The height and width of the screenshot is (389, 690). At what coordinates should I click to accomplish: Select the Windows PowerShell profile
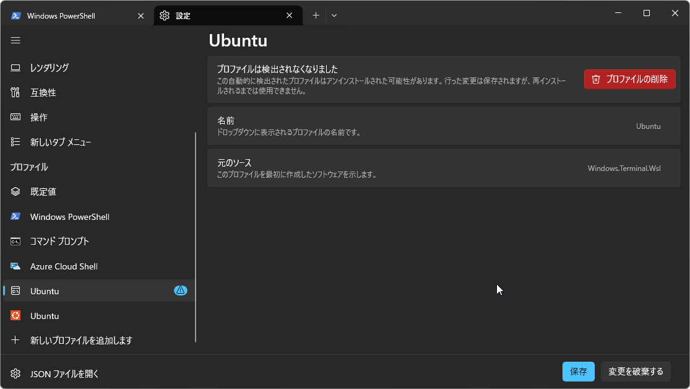pos(69,217)
